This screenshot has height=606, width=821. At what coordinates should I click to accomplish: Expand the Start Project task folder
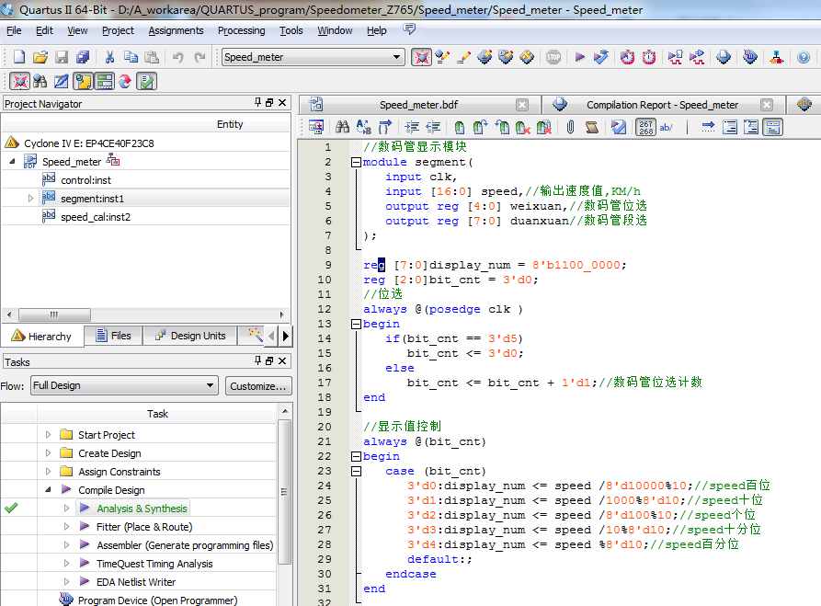click(x=48, y=434)
